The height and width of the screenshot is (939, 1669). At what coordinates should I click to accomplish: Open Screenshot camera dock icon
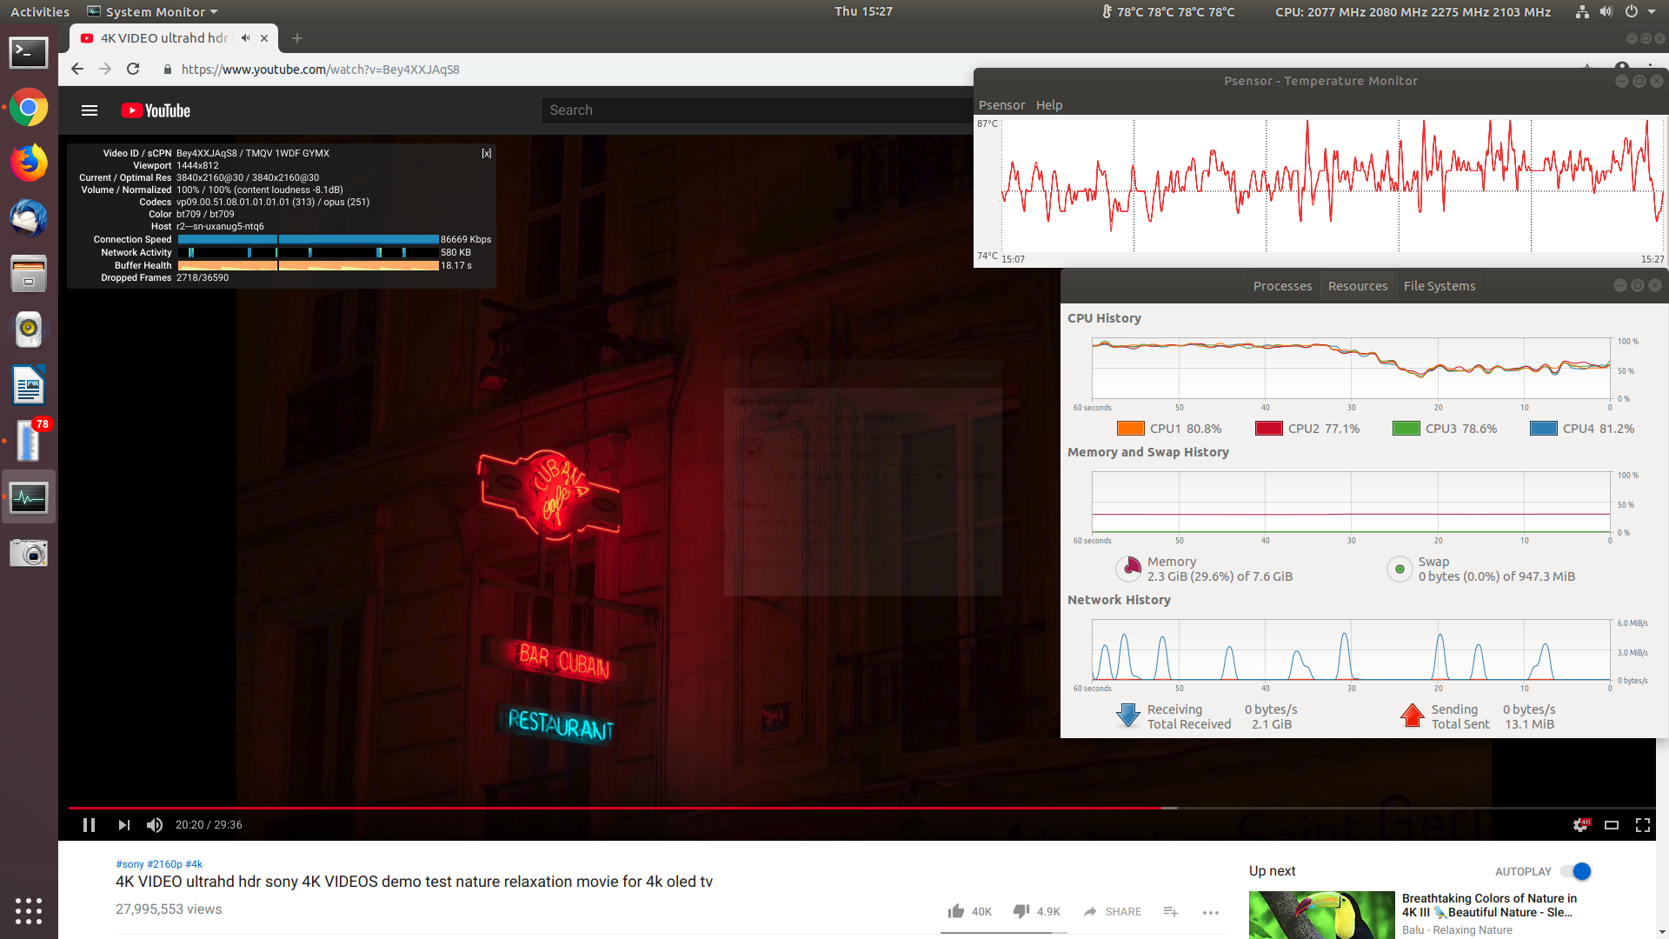29,553
